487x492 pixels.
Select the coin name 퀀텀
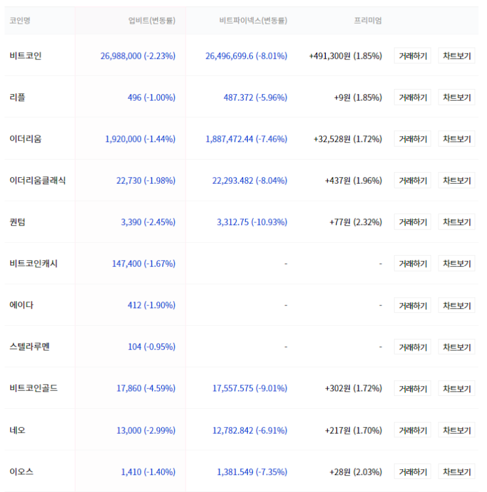click(x=17, y=222)
